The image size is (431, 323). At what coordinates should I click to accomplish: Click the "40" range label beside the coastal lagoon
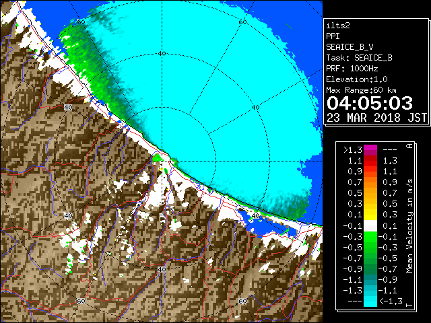[255, 215]
